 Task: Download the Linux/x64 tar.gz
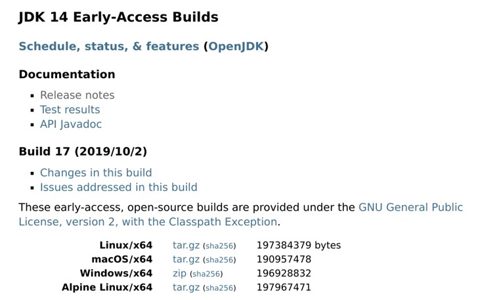point(185,246)
